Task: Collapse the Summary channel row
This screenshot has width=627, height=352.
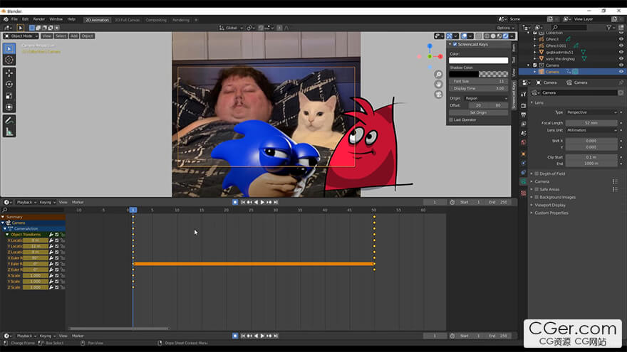Action: [x=3, y=217]
